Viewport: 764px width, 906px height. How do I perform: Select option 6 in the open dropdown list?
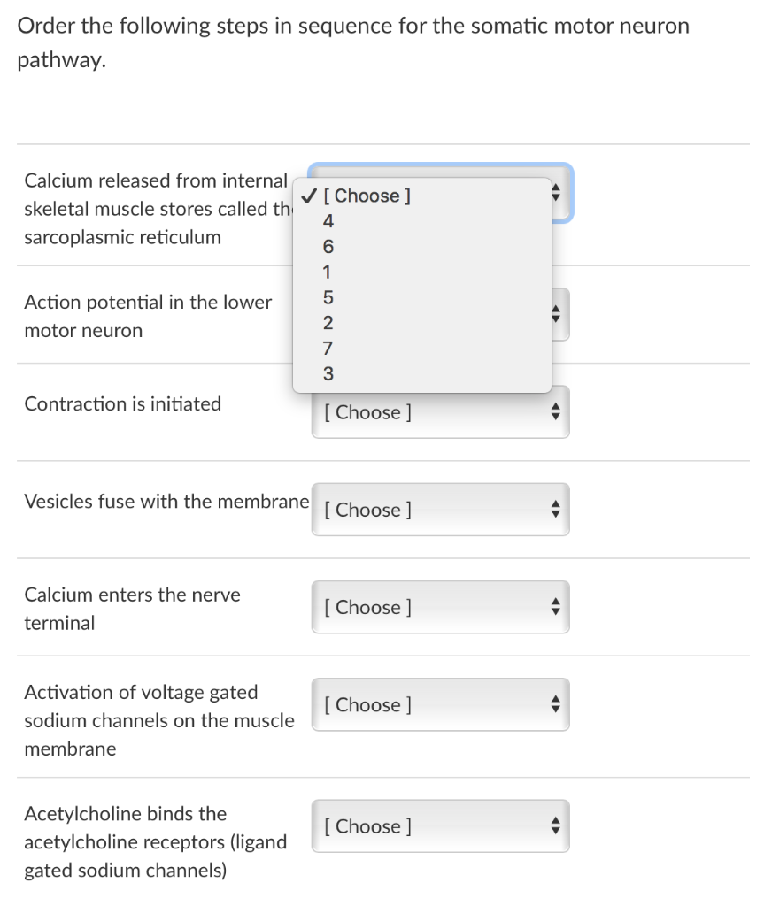coord(328,246)
